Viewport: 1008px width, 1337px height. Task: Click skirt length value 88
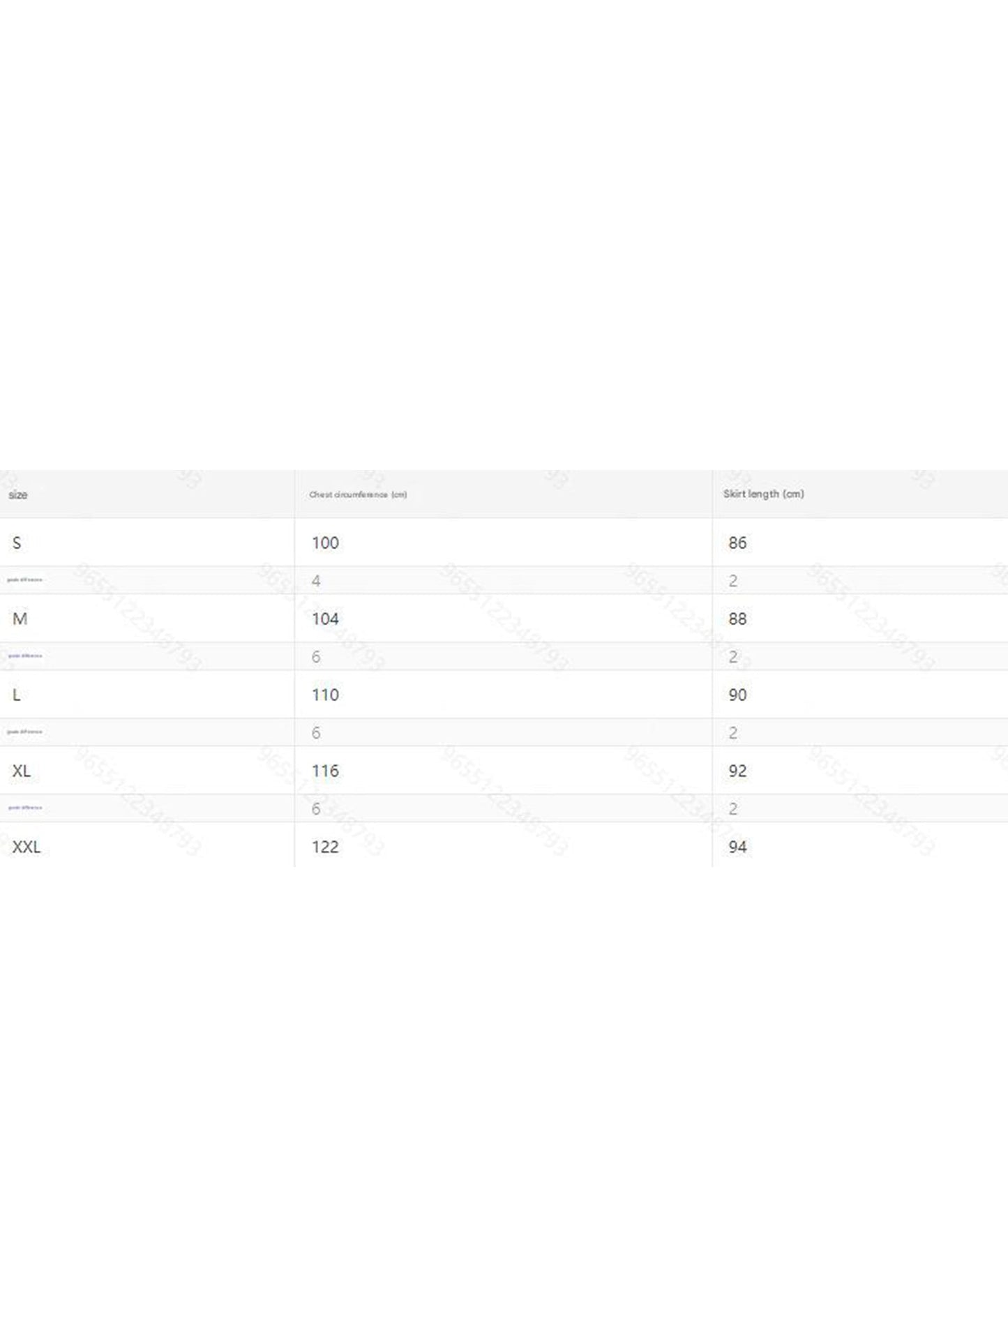click(737, 619)
